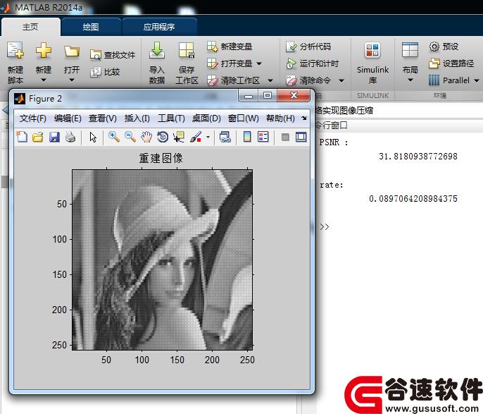The height and width of the screenshot is (414, 483).
Task: Expand the 布局 dropdown arrow
Action: coord(410,80)
